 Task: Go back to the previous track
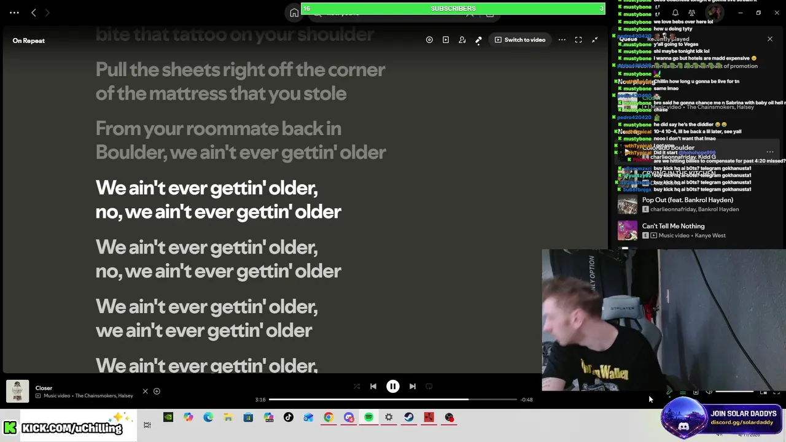pos(373,386)
